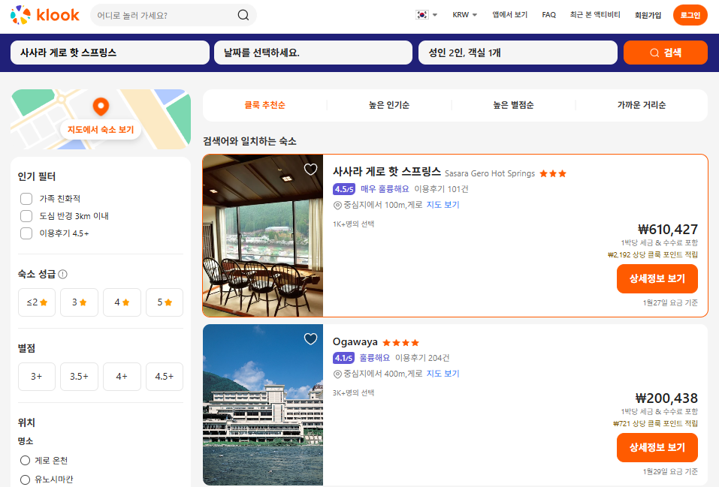Viewport: 719px width, 487px height.
Task: Select the 유노시마칸 radio option
Action: [x=26, y=479]
